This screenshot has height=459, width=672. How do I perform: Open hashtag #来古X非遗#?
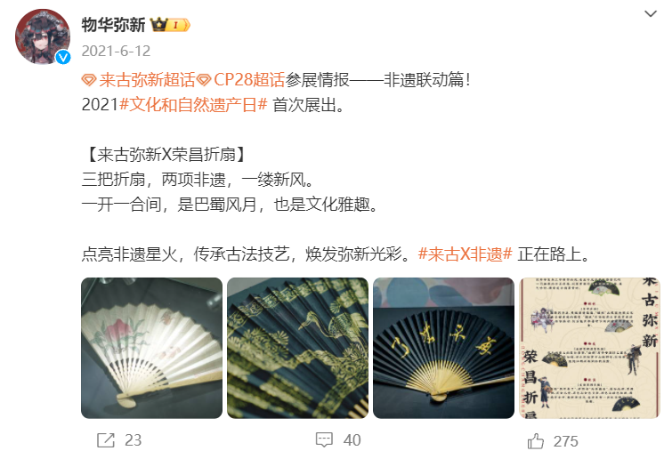pyautogui.click(x=465, y=254)
